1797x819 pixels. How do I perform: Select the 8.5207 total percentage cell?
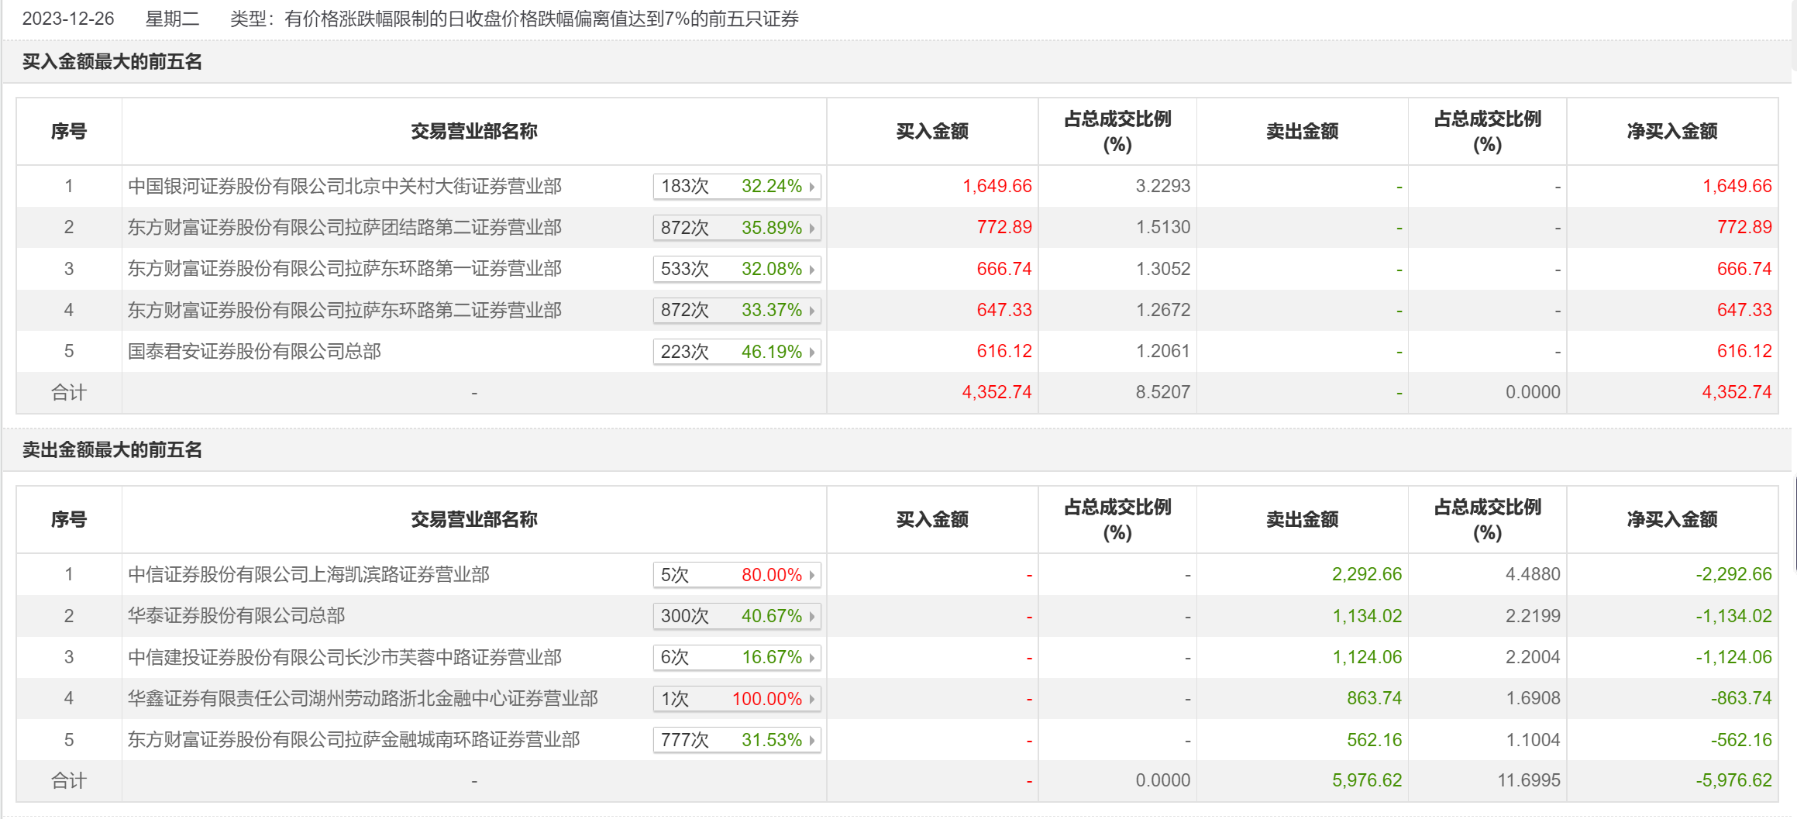tap(1163, 392)
